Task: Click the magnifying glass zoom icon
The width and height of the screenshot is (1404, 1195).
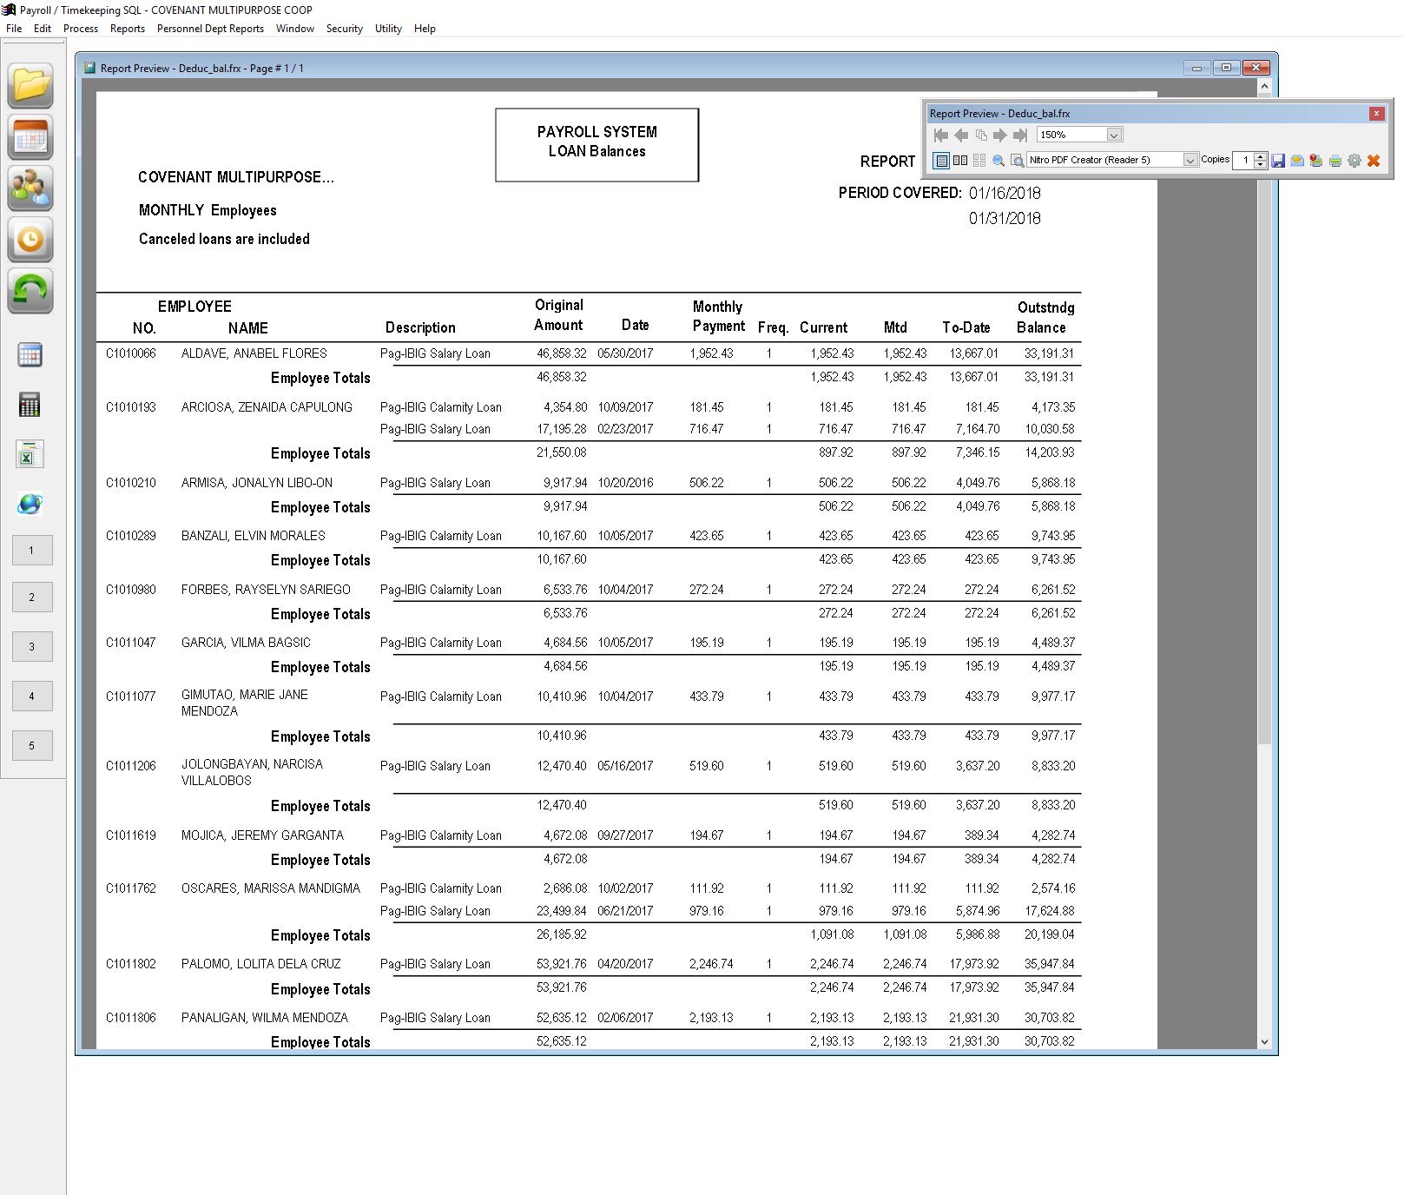Action: click(999, 161)
